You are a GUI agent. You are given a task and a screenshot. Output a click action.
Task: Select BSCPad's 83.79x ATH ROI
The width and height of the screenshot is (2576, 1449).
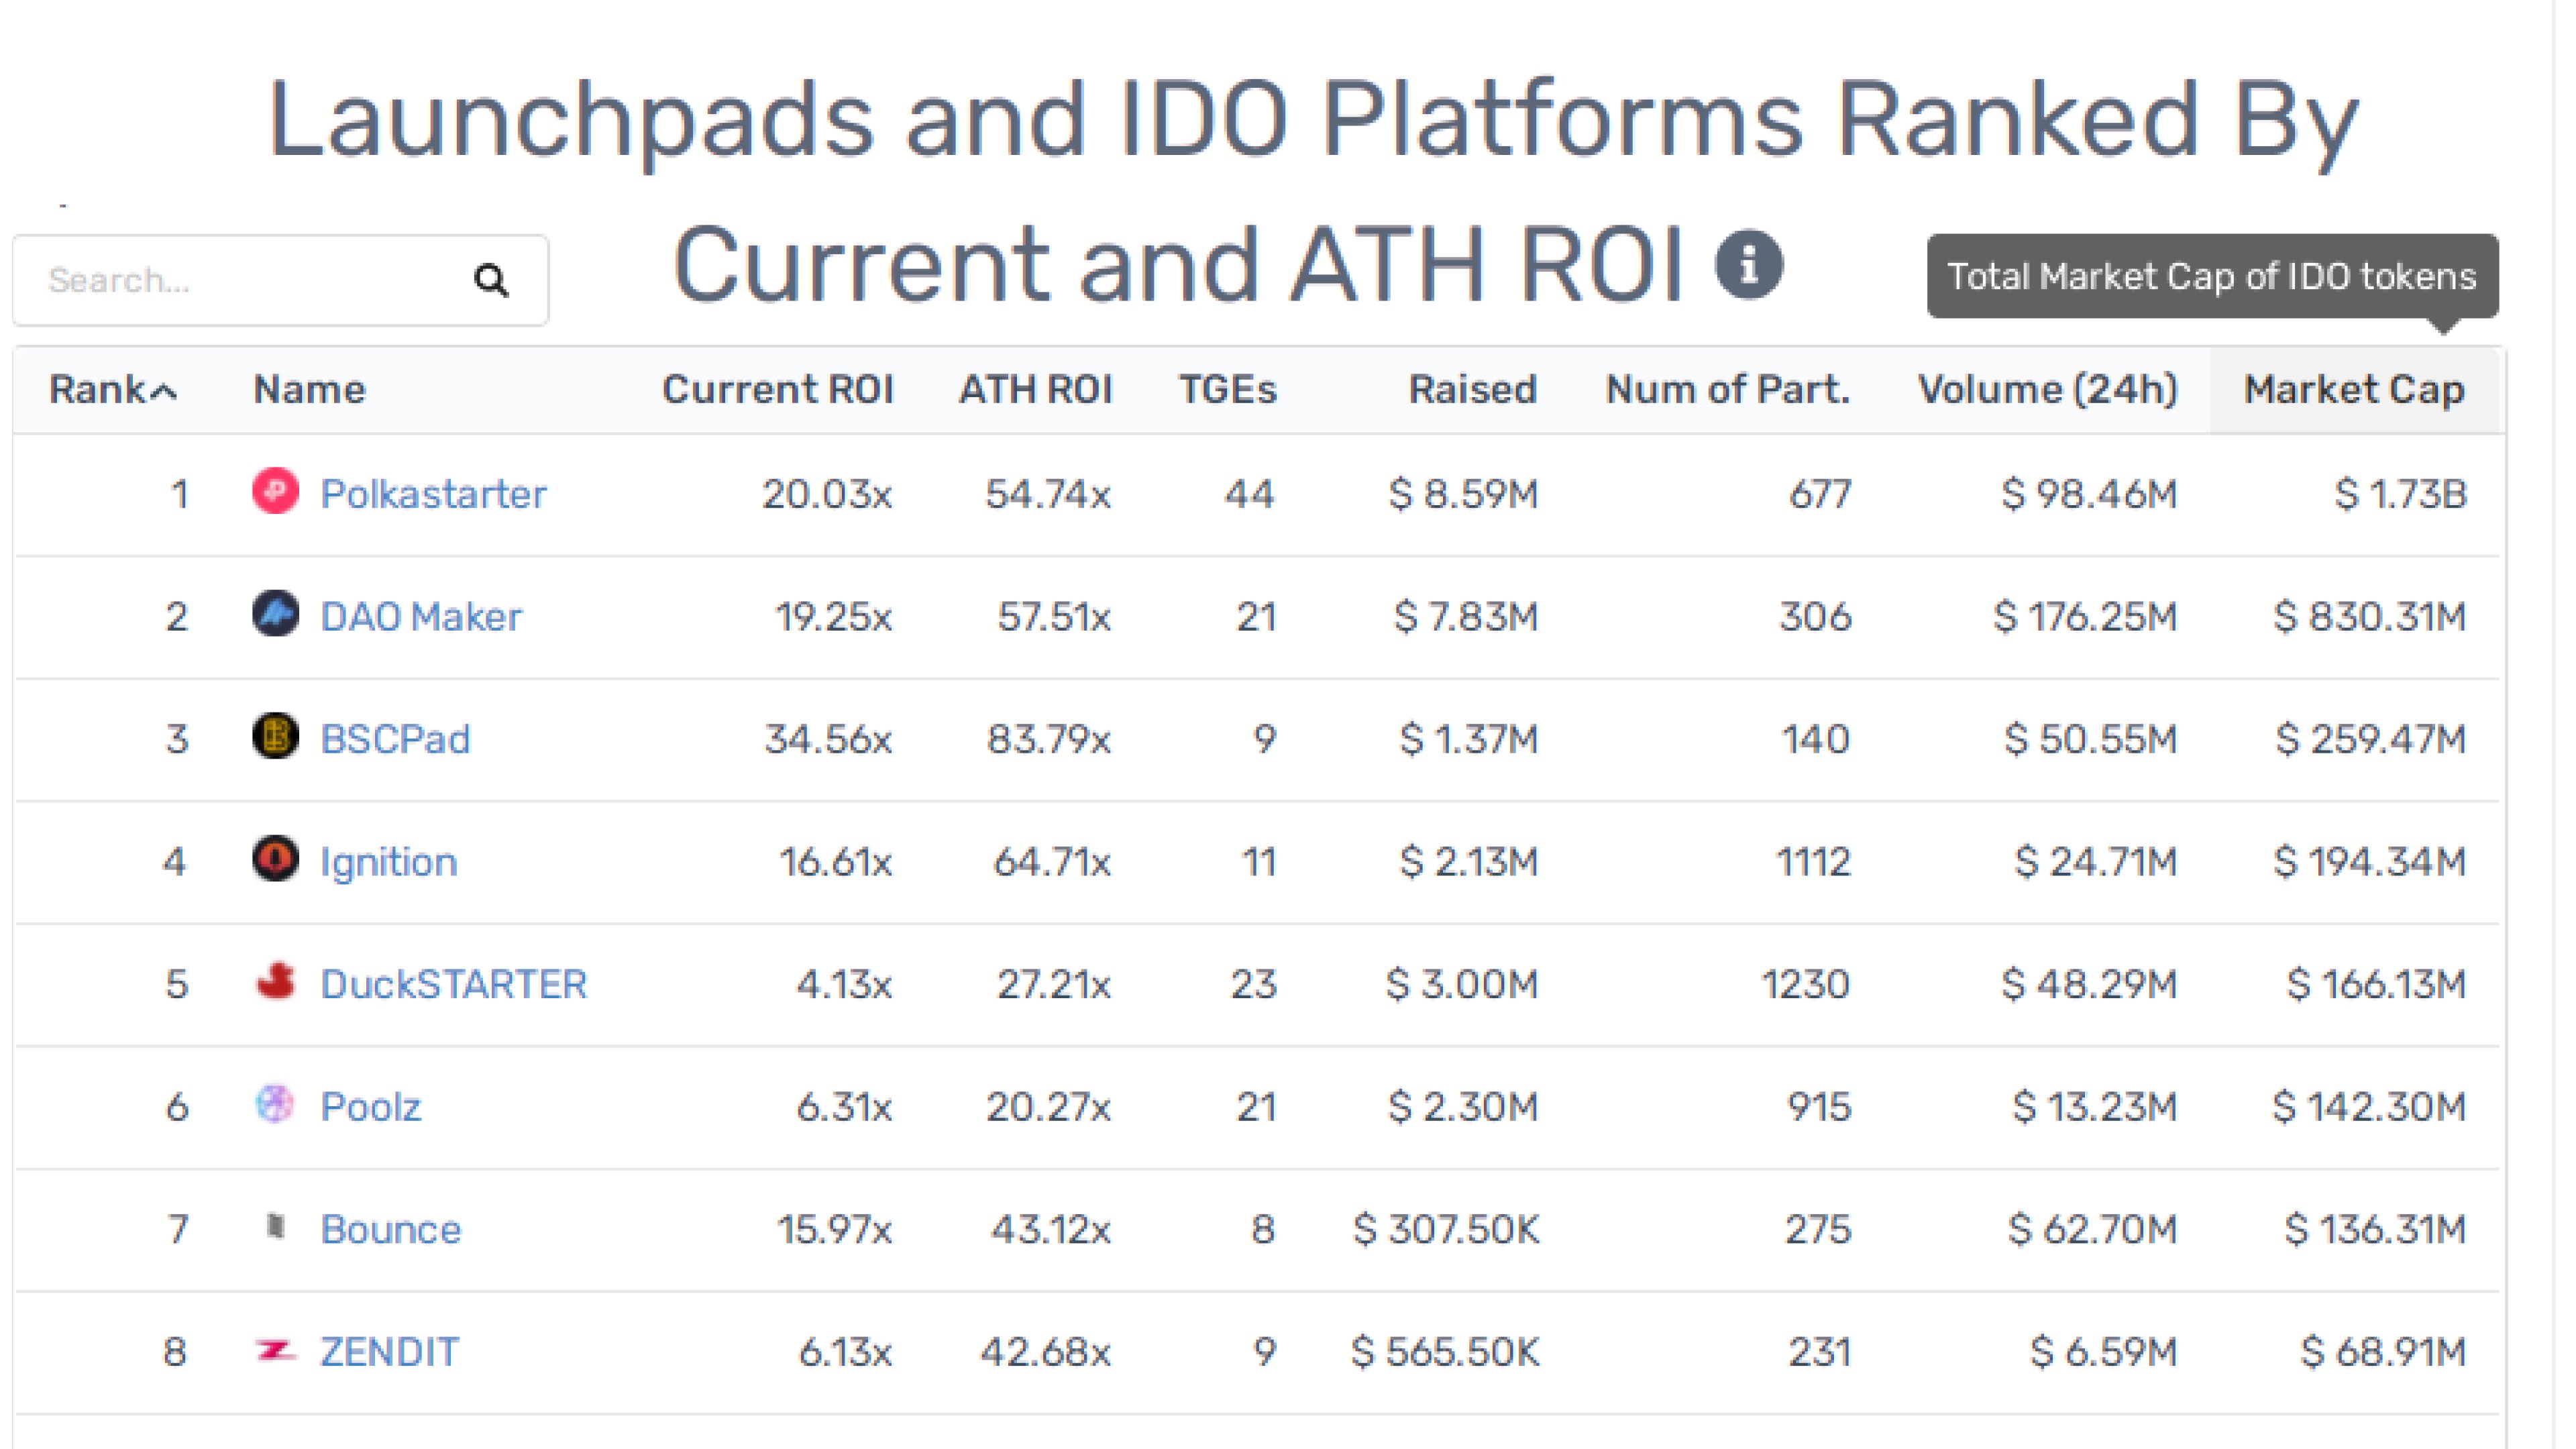coord(1048,740)
